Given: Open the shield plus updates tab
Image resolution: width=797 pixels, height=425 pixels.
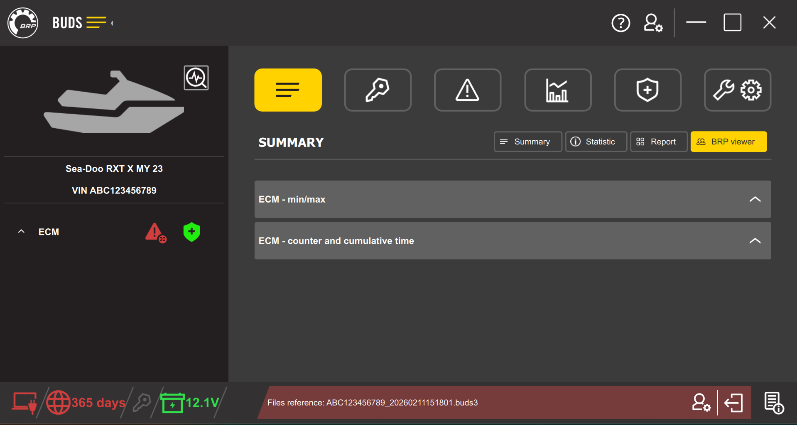Looking at the screenshot, I should [647, 90].
